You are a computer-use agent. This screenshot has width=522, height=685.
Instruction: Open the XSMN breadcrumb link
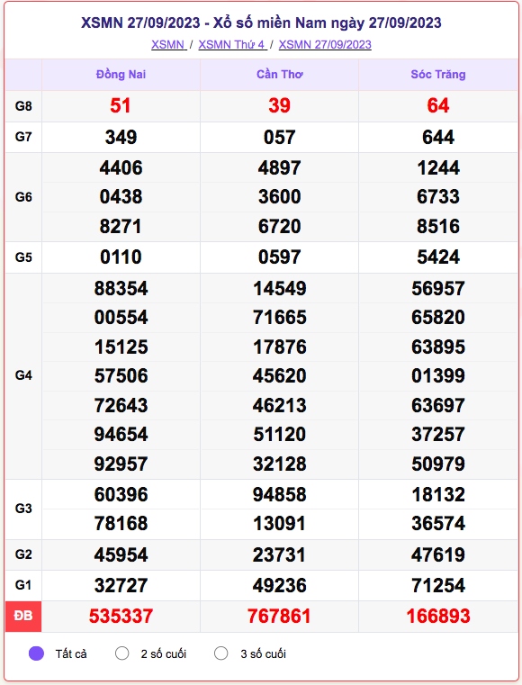click(168, 45)
